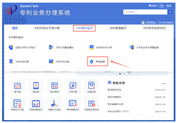
Task: Click the 专利优先审查 text label
Action: (x=62, y=62)
